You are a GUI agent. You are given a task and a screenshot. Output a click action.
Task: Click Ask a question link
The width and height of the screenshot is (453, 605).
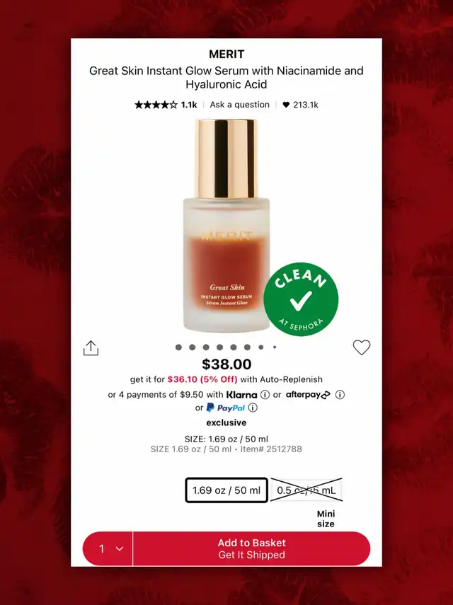click(240, 105)
